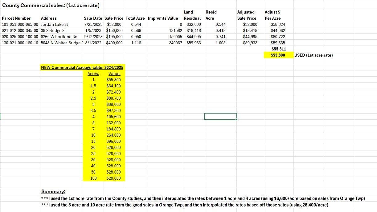Image resolution: width=377 pixels, height=212 pixels.
Task: Click the $44,062 adjusted per acre cell
Action: pyautogui.click(x=276, y=30)
